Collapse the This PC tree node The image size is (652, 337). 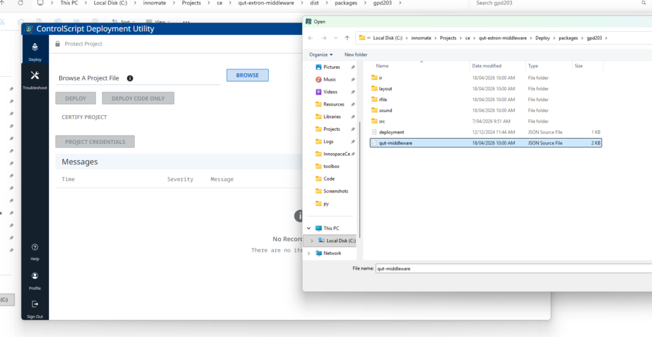click(x=309, y=228)
